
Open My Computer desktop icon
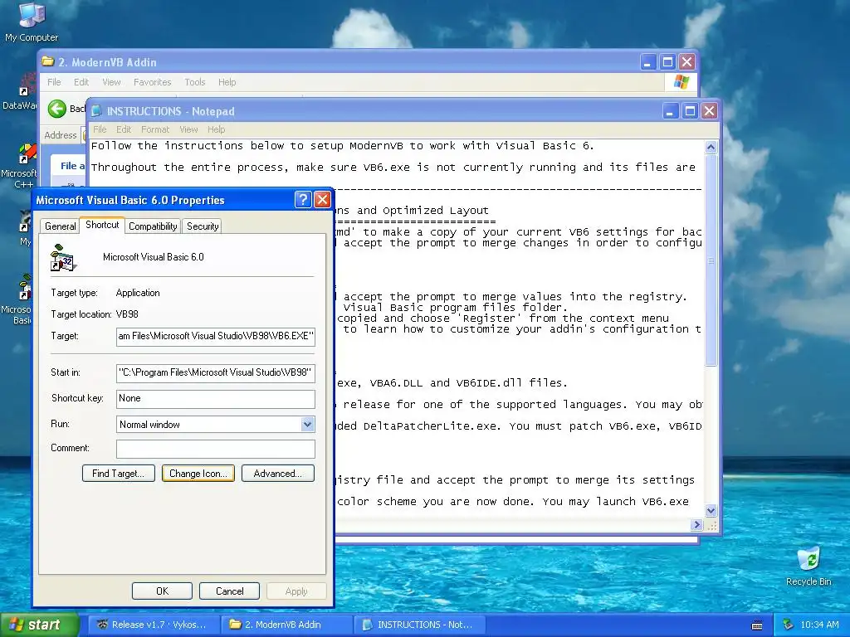pyautogui.click(x=32, y=22)
